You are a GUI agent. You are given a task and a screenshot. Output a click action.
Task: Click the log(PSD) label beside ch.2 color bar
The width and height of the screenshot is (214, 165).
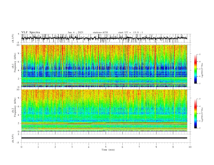tap(202, 115)
